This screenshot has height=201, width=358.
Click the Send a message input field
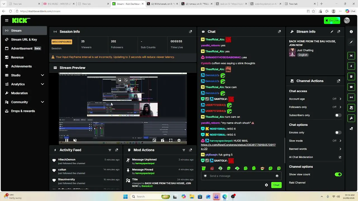241,176
